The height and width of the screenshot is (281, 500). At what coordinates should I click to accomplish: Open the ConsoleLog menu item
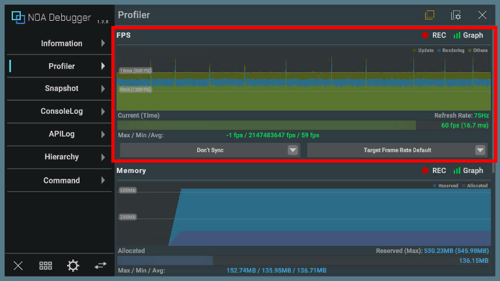pyautogui.click(x=61, y=111)
